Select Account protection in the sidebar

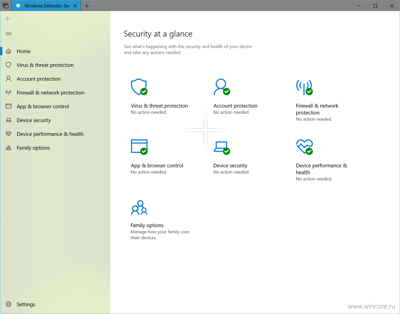55,79
